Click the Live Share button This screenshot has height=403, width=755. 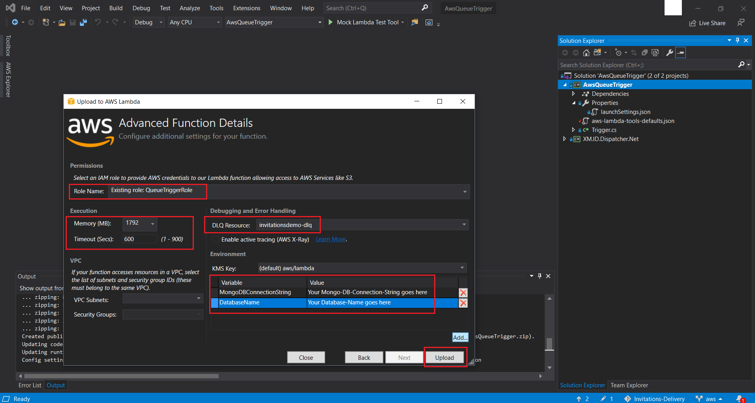coord(707,23)
